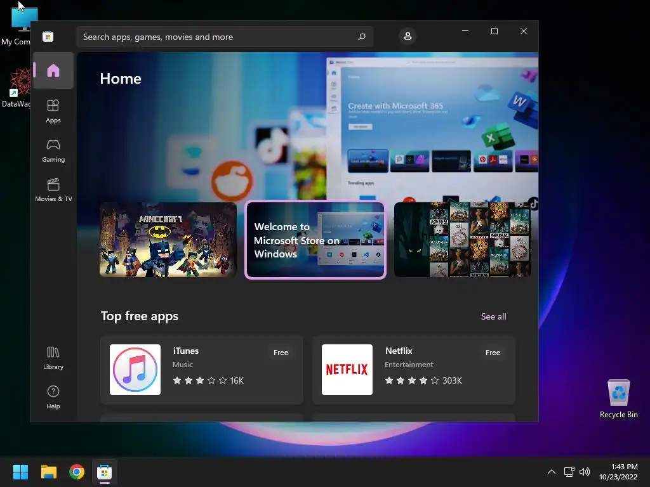The width and height of the screenshot is (650, 487).
Task: Open File Explorer from the taskbar
Action: pos(48,472)
